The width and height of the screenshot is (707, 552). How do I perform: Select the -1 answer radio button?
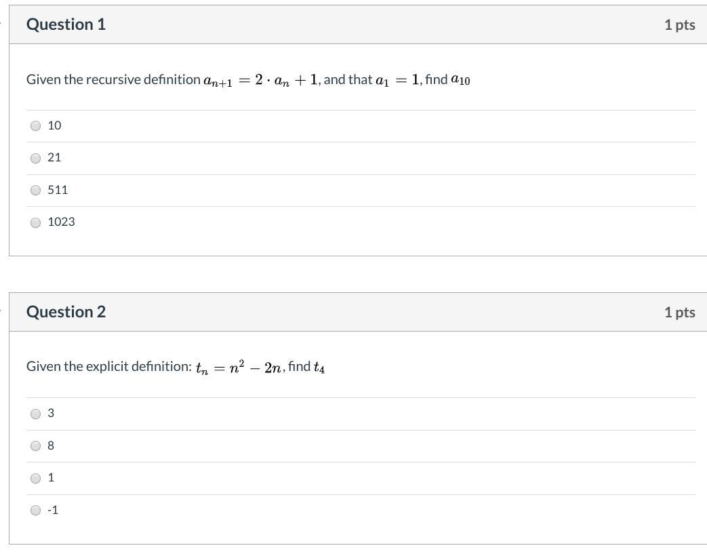point(36,511)
